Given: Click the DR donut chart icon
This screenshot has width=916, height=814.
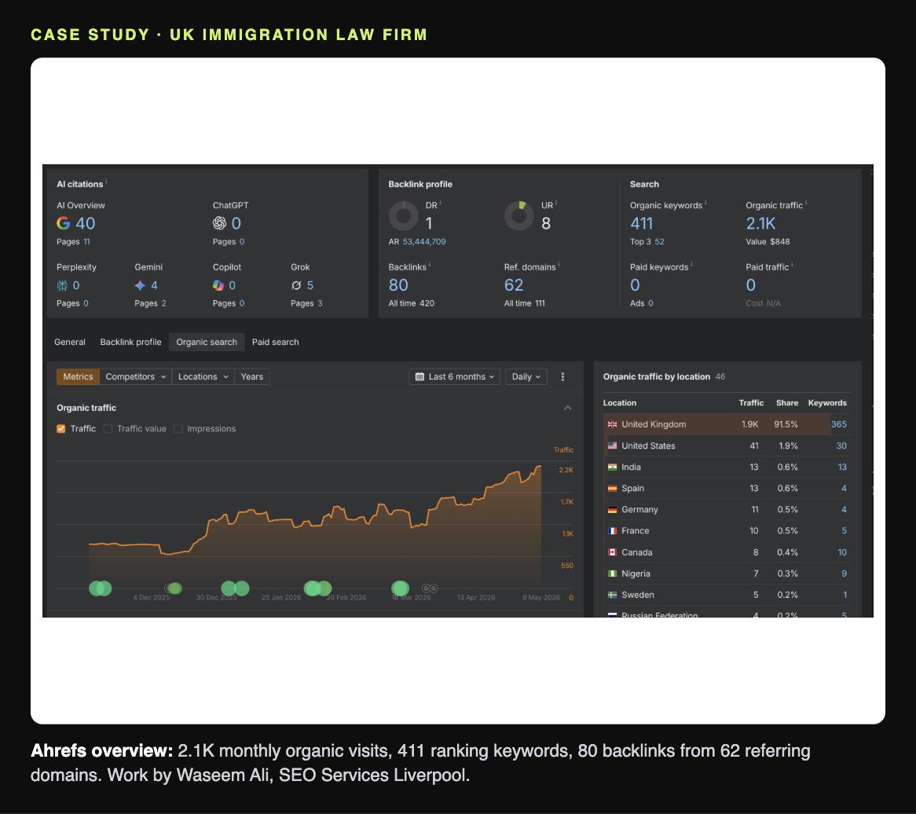Looking at the screenshot, I should point(403,215).
